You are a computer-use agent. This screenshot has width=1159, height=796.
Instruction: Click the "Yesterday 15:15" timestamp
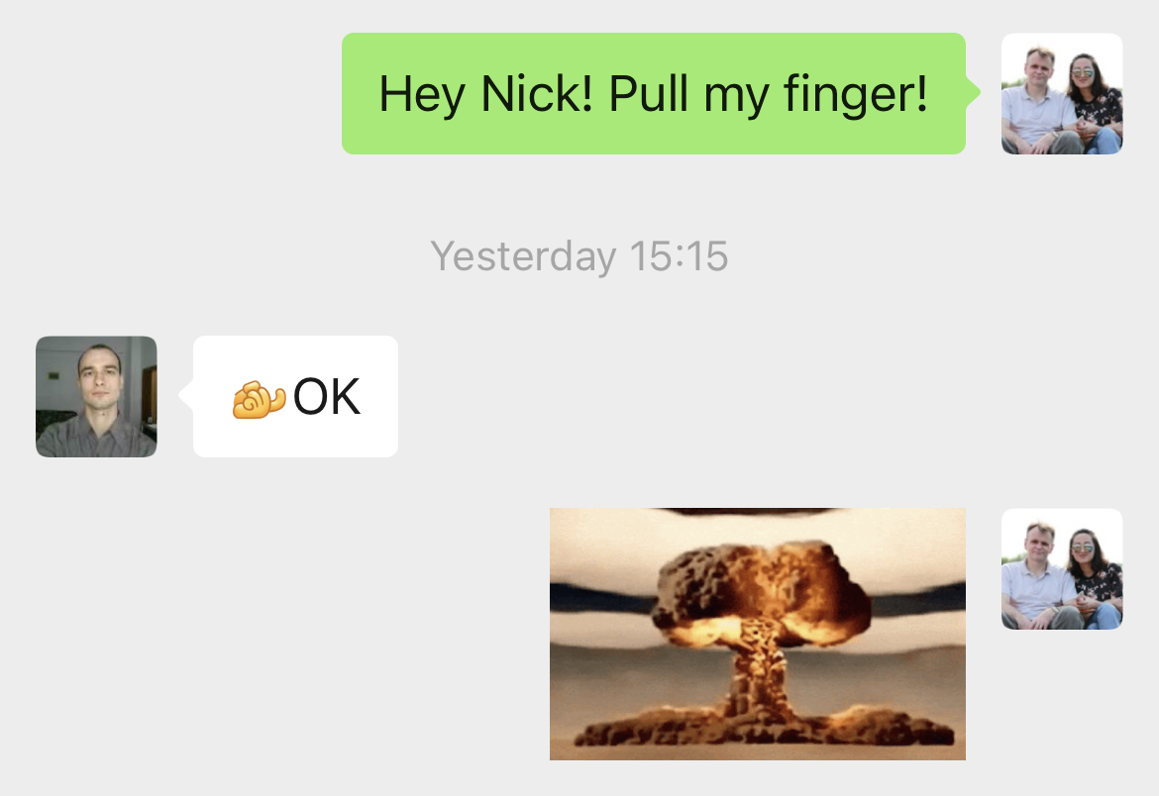coord(579,256)
